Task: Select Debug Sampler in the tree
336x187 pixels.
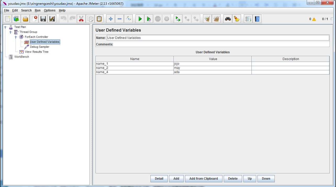Action: click(x=40, y=47)
